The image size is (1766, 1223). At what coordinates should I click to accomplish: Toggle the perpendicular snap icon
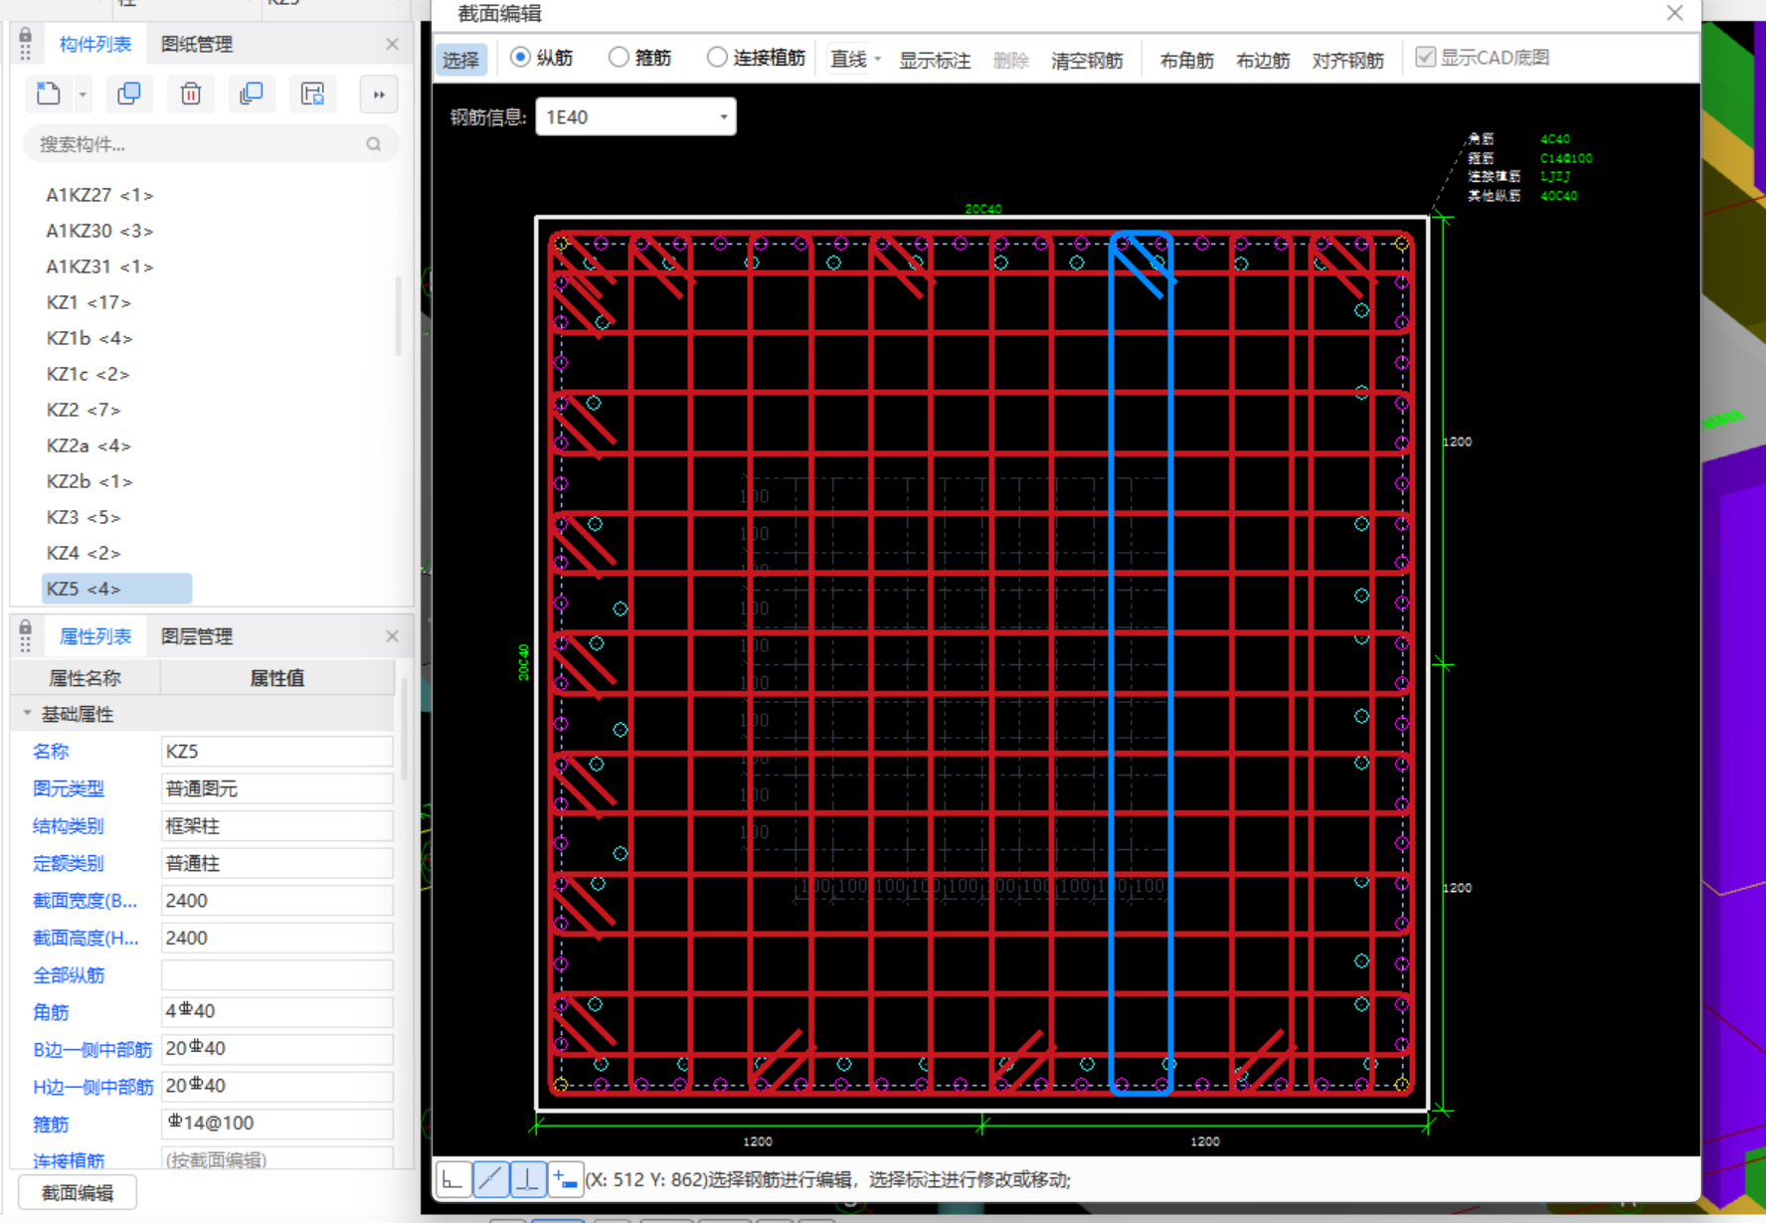527,1180
